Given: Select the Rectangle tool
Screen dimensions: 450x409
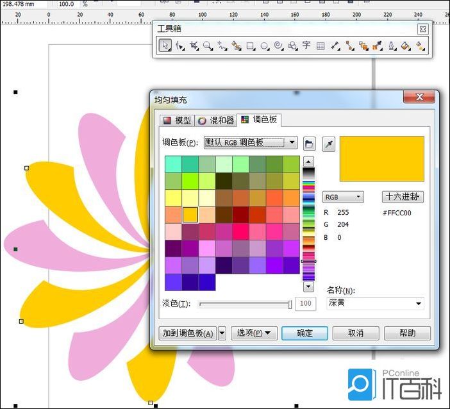Looking at the screenshot, I should [251, 46].
